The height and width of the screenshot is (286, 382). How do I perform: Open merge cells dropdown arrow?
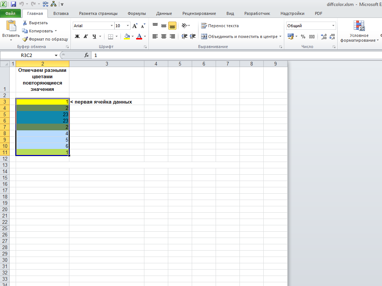click(x=281, y=36)
